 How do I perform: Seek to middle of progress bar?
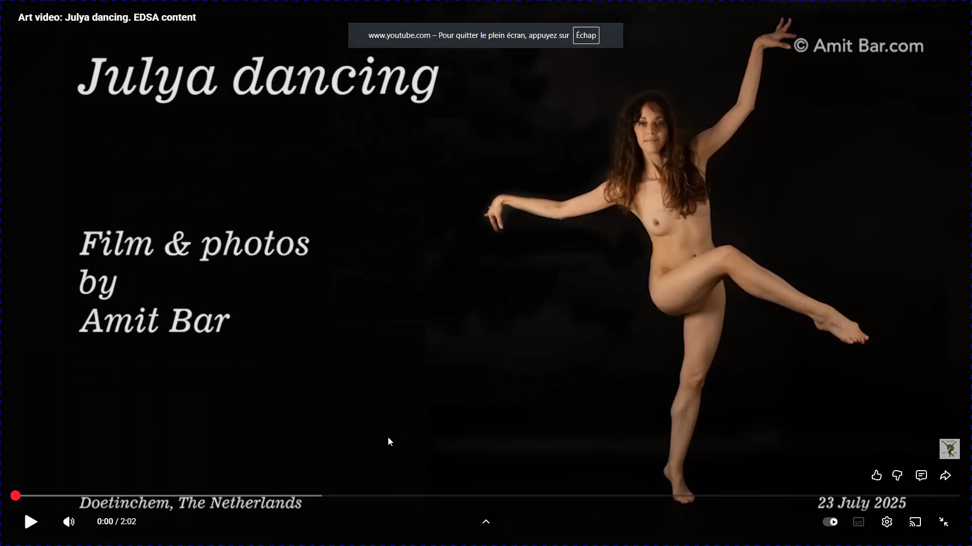click(486, 495)
